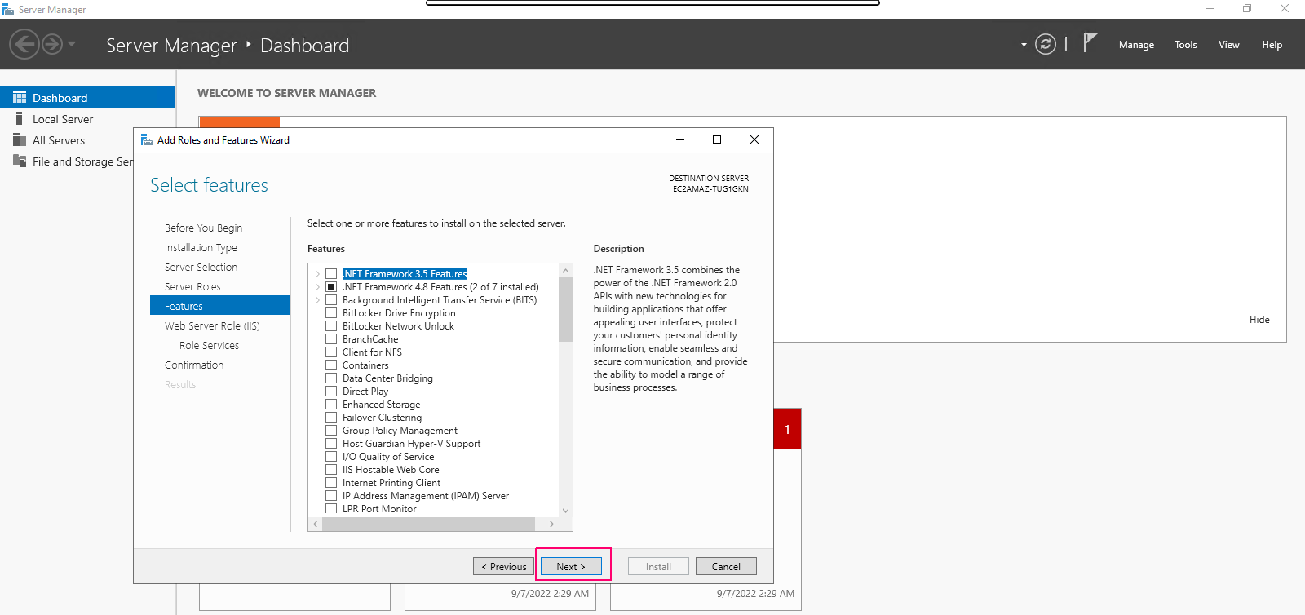Click features list scroll left arrow
Screen dimensions: 1305x615
click(316, 524)
